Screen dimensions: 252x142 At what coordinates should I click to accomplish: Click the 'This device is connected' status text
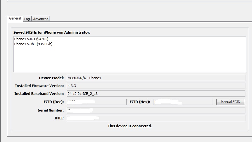130,126
